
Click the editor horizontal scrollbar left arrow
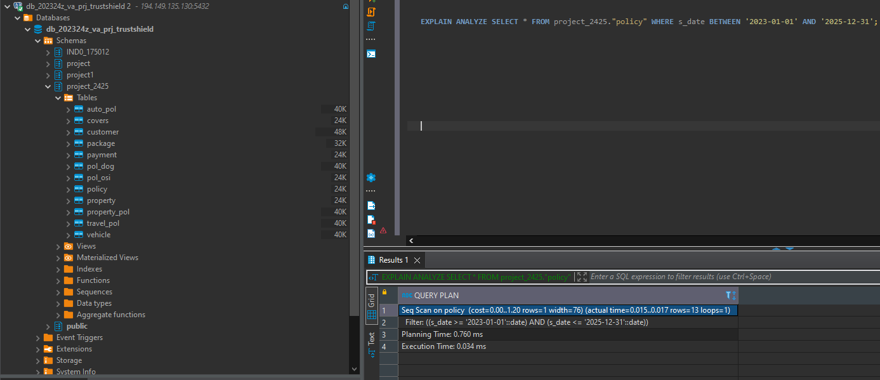click(411, 241)
